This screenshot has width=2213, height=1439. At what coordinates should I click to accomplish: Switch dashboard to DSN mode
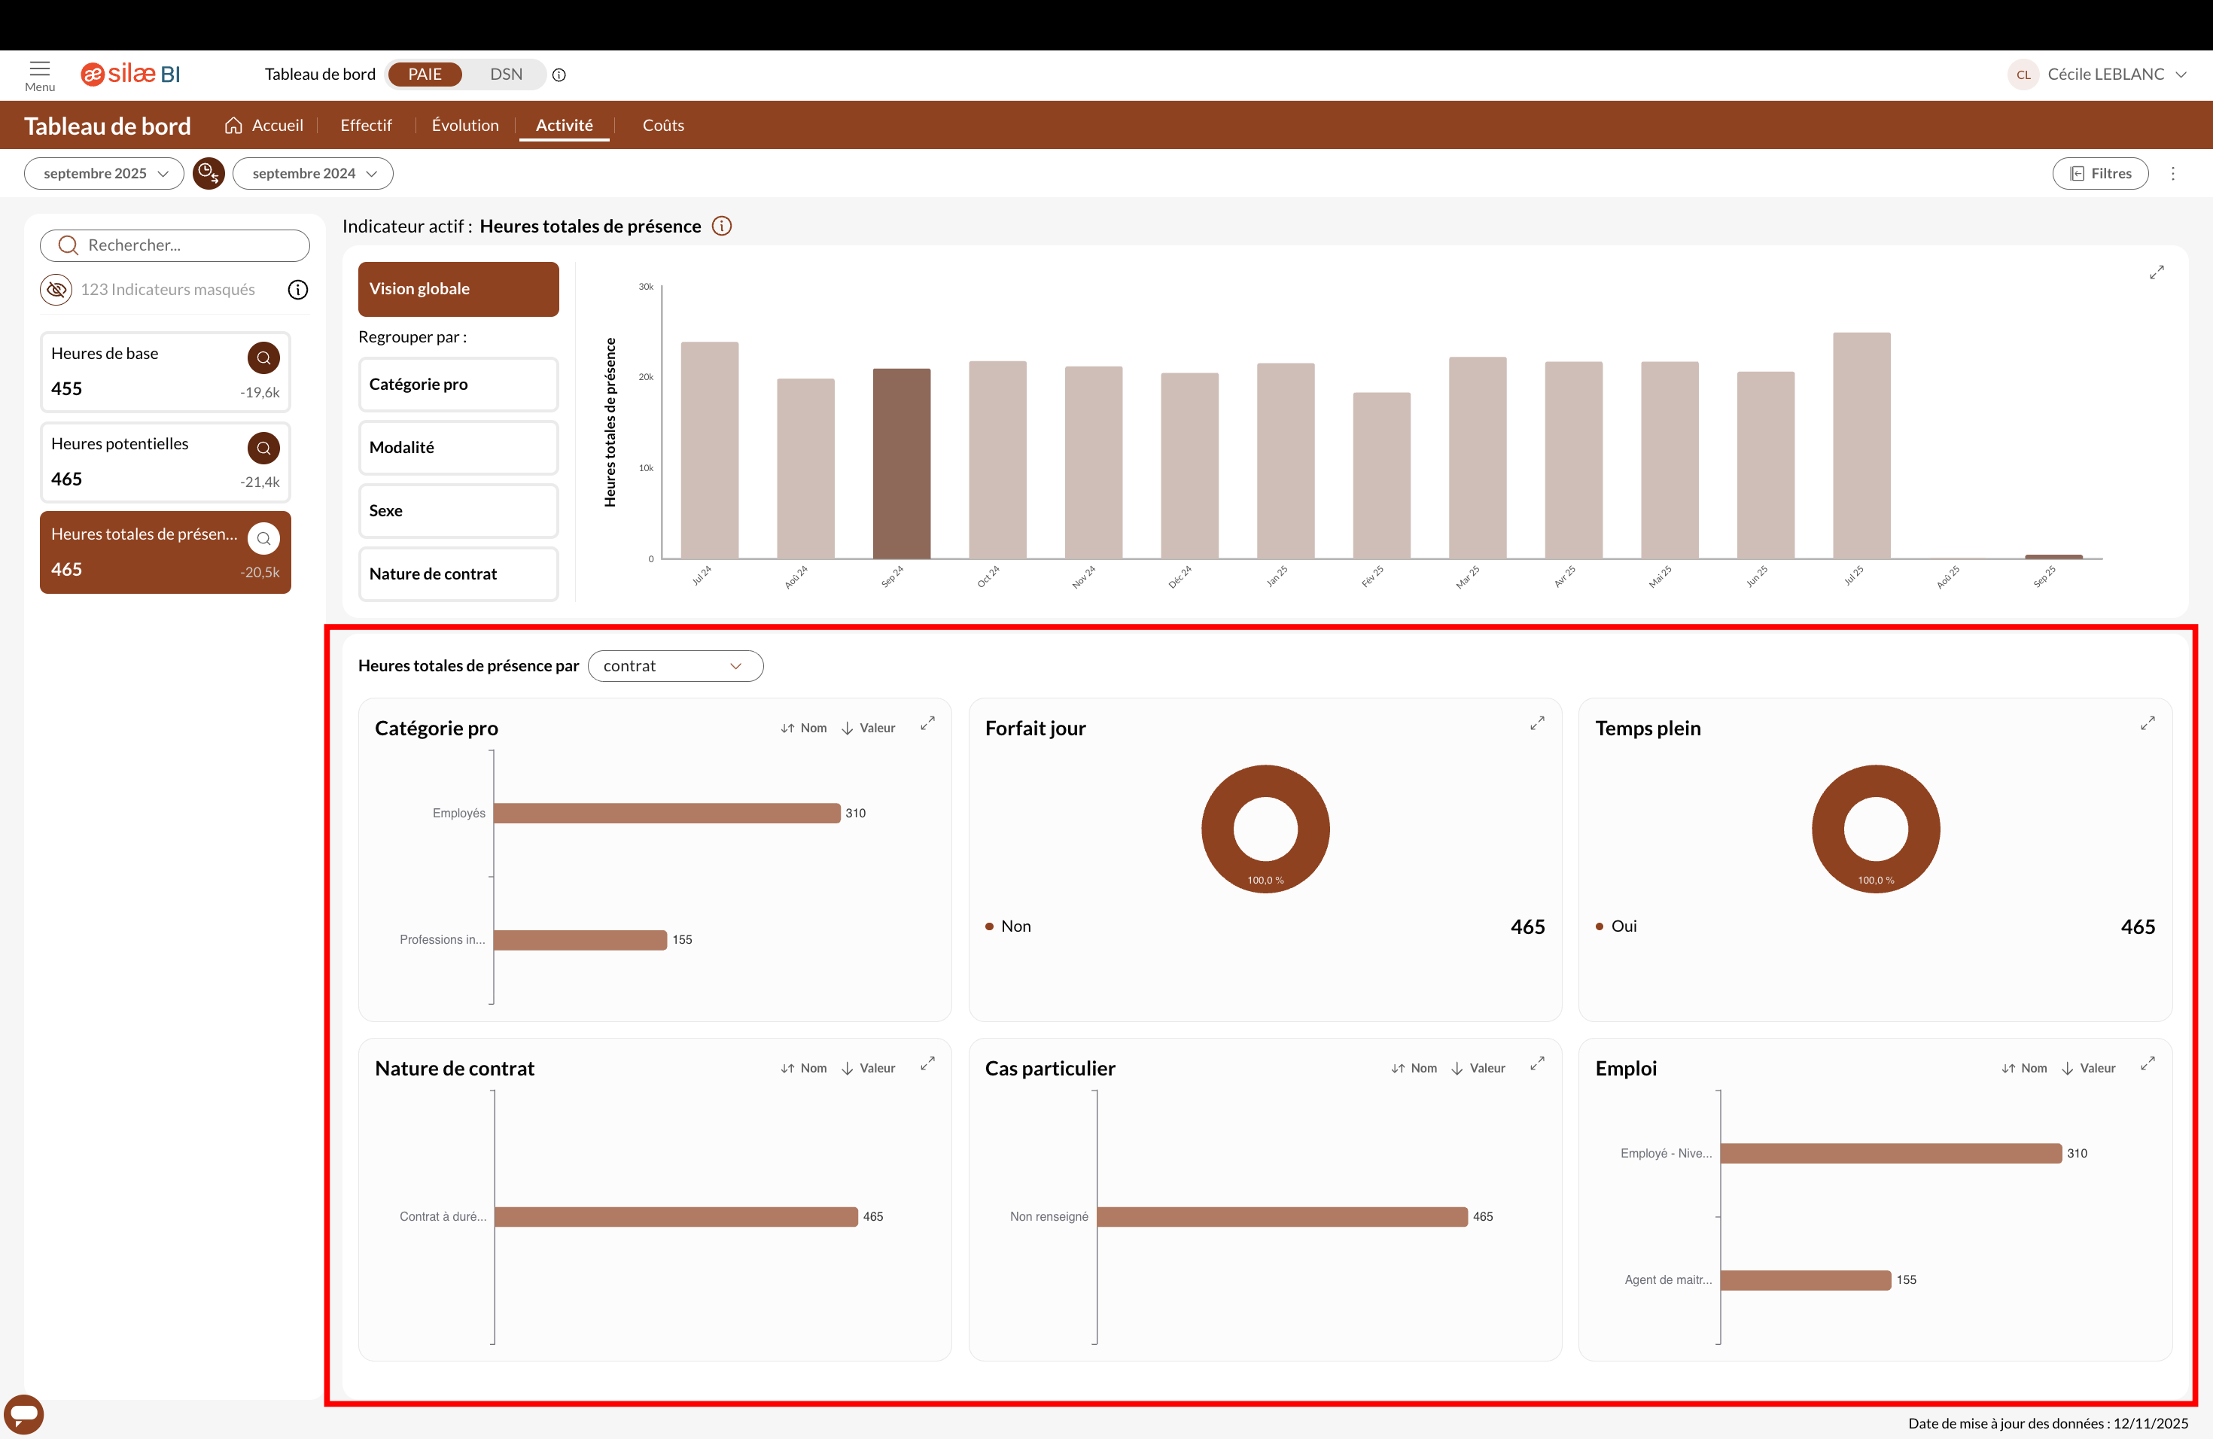(506, 75)
